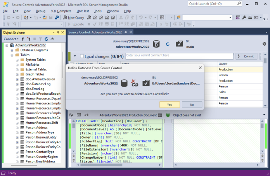Click the Commit button
Screen dimensions: 270x176
246,56
